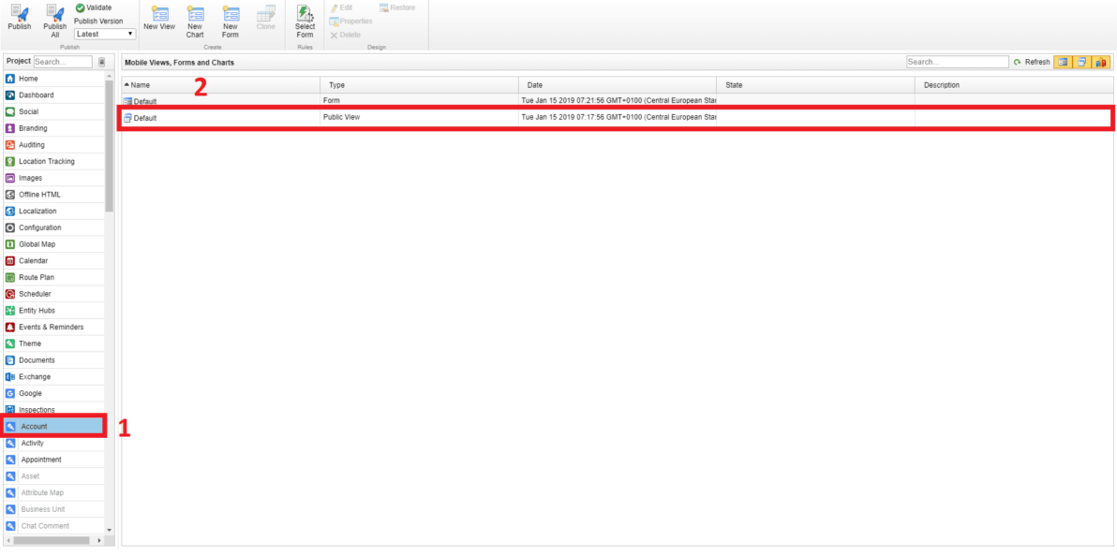Click the Clone button
1117x555 pixels.
[265, 19]
